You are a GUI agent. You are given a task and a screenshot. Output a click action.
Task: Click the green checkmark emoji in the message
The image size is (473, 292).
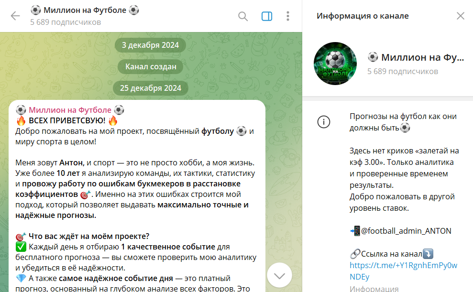click(21, 247)
